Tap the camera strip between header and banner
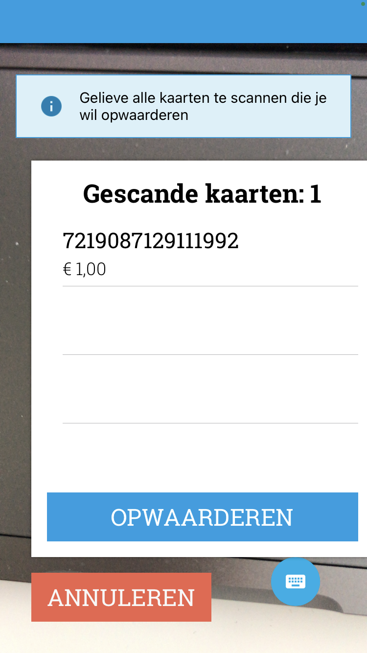 pyautogui.click(x=183, y=59)
